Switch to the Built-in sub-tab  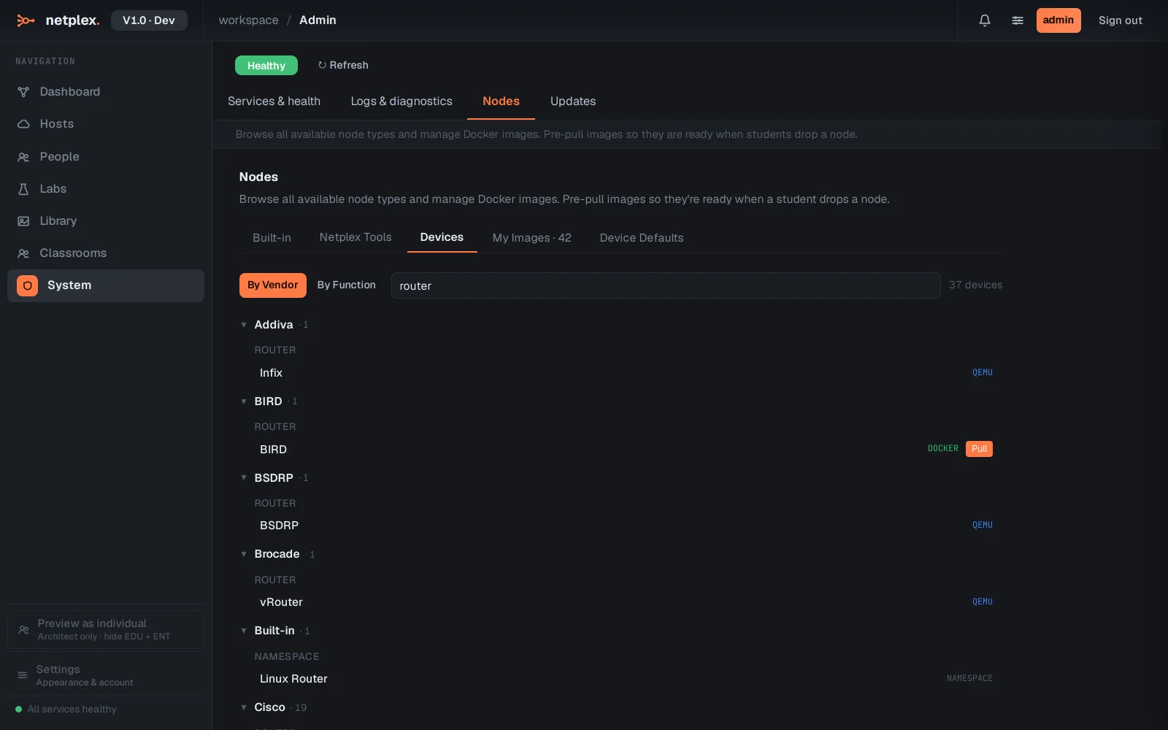tap(272, 238)
